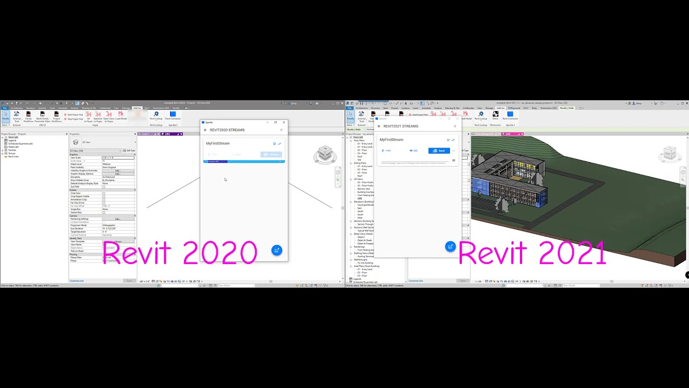
Task: Switch to Modify | Walls tab in Revit 2021
Action: coord(567,108)
